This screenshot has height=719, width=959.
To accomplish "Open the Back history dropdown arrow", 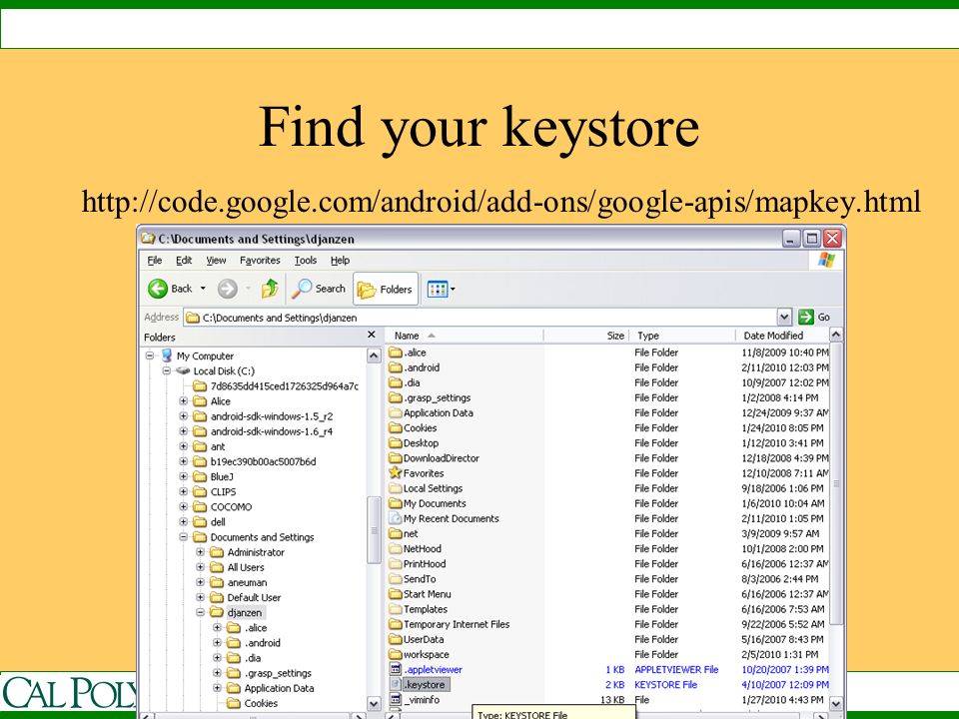I will tap(203, 289).
